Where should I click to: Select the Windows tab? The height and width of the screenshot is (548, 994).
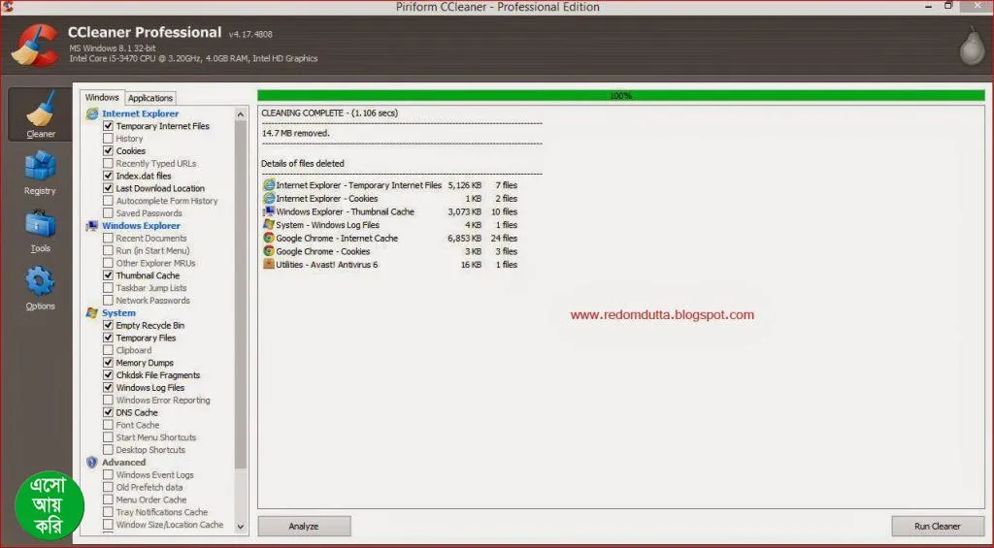(102, 97)
